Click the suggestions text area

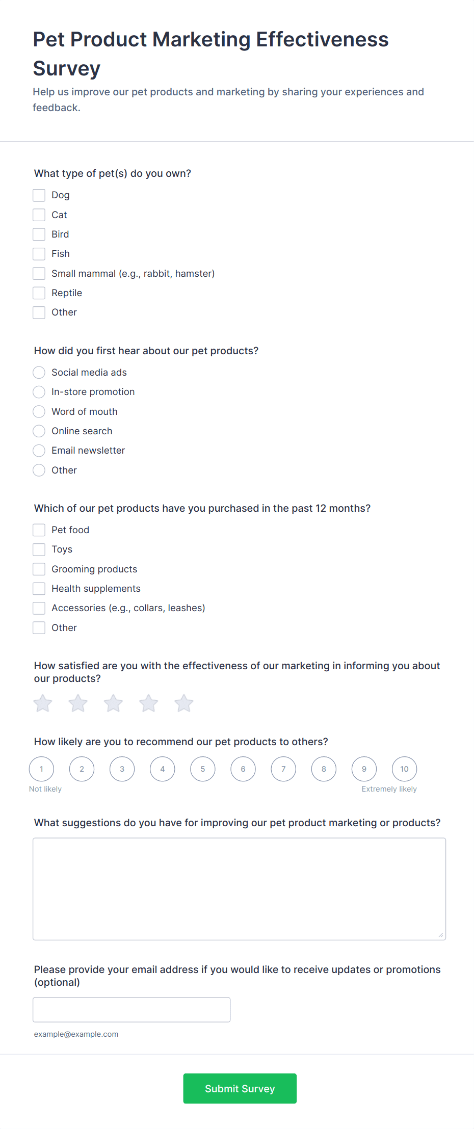(239, 888)
